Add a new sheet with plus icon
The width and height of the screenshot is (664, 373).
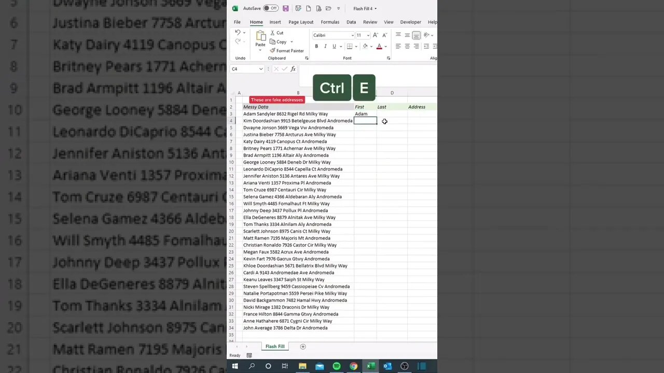[303, 347]
